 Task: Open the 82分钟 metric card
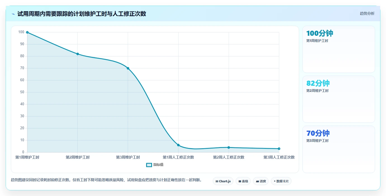[x=339, y=99]
